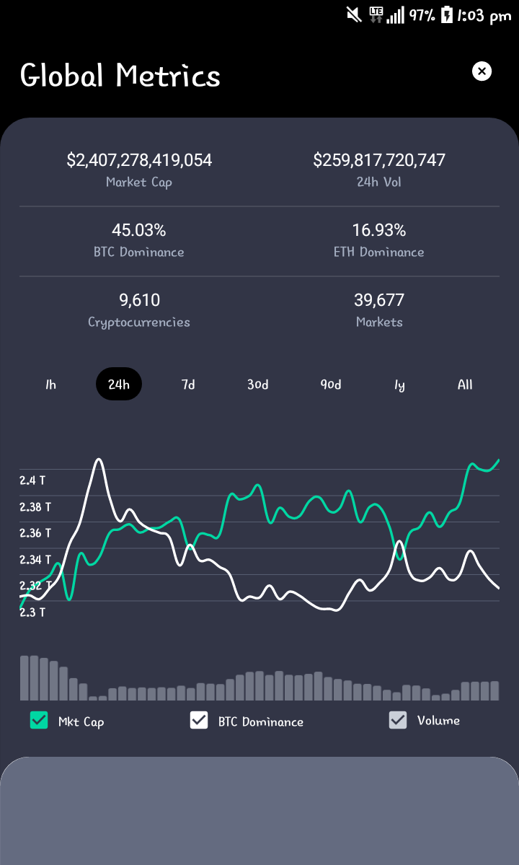Switch to the 90d range

click(x=331, y=384)
